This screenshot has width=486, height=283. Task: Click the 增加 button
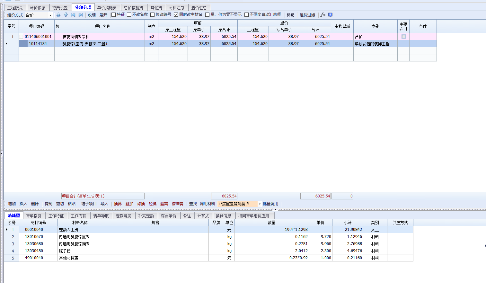[x=12, y=204]
